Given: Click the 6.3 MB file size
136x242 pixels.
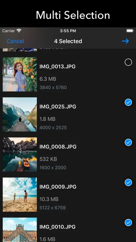Looking at the screenshot, I should 48,79.
